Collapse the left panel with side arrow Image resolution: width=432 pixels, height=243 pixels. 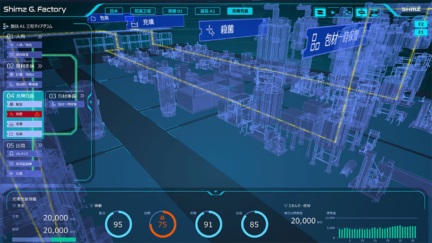click(90, 102)
